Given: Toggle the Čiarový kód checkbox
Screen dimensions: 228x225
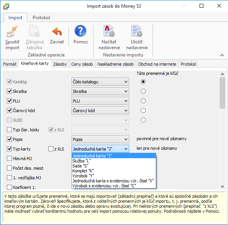Looking at the screenshot, I should [x=10, y=111].
